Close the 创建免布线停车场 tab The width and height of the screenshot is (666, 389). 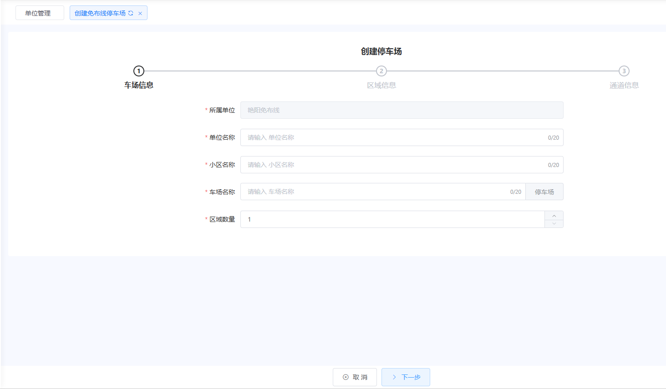pos(140,14)
